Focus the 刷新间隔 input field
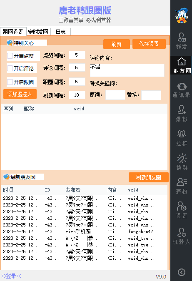The height and width of the screenshot is (281, 192). (77, 95)
